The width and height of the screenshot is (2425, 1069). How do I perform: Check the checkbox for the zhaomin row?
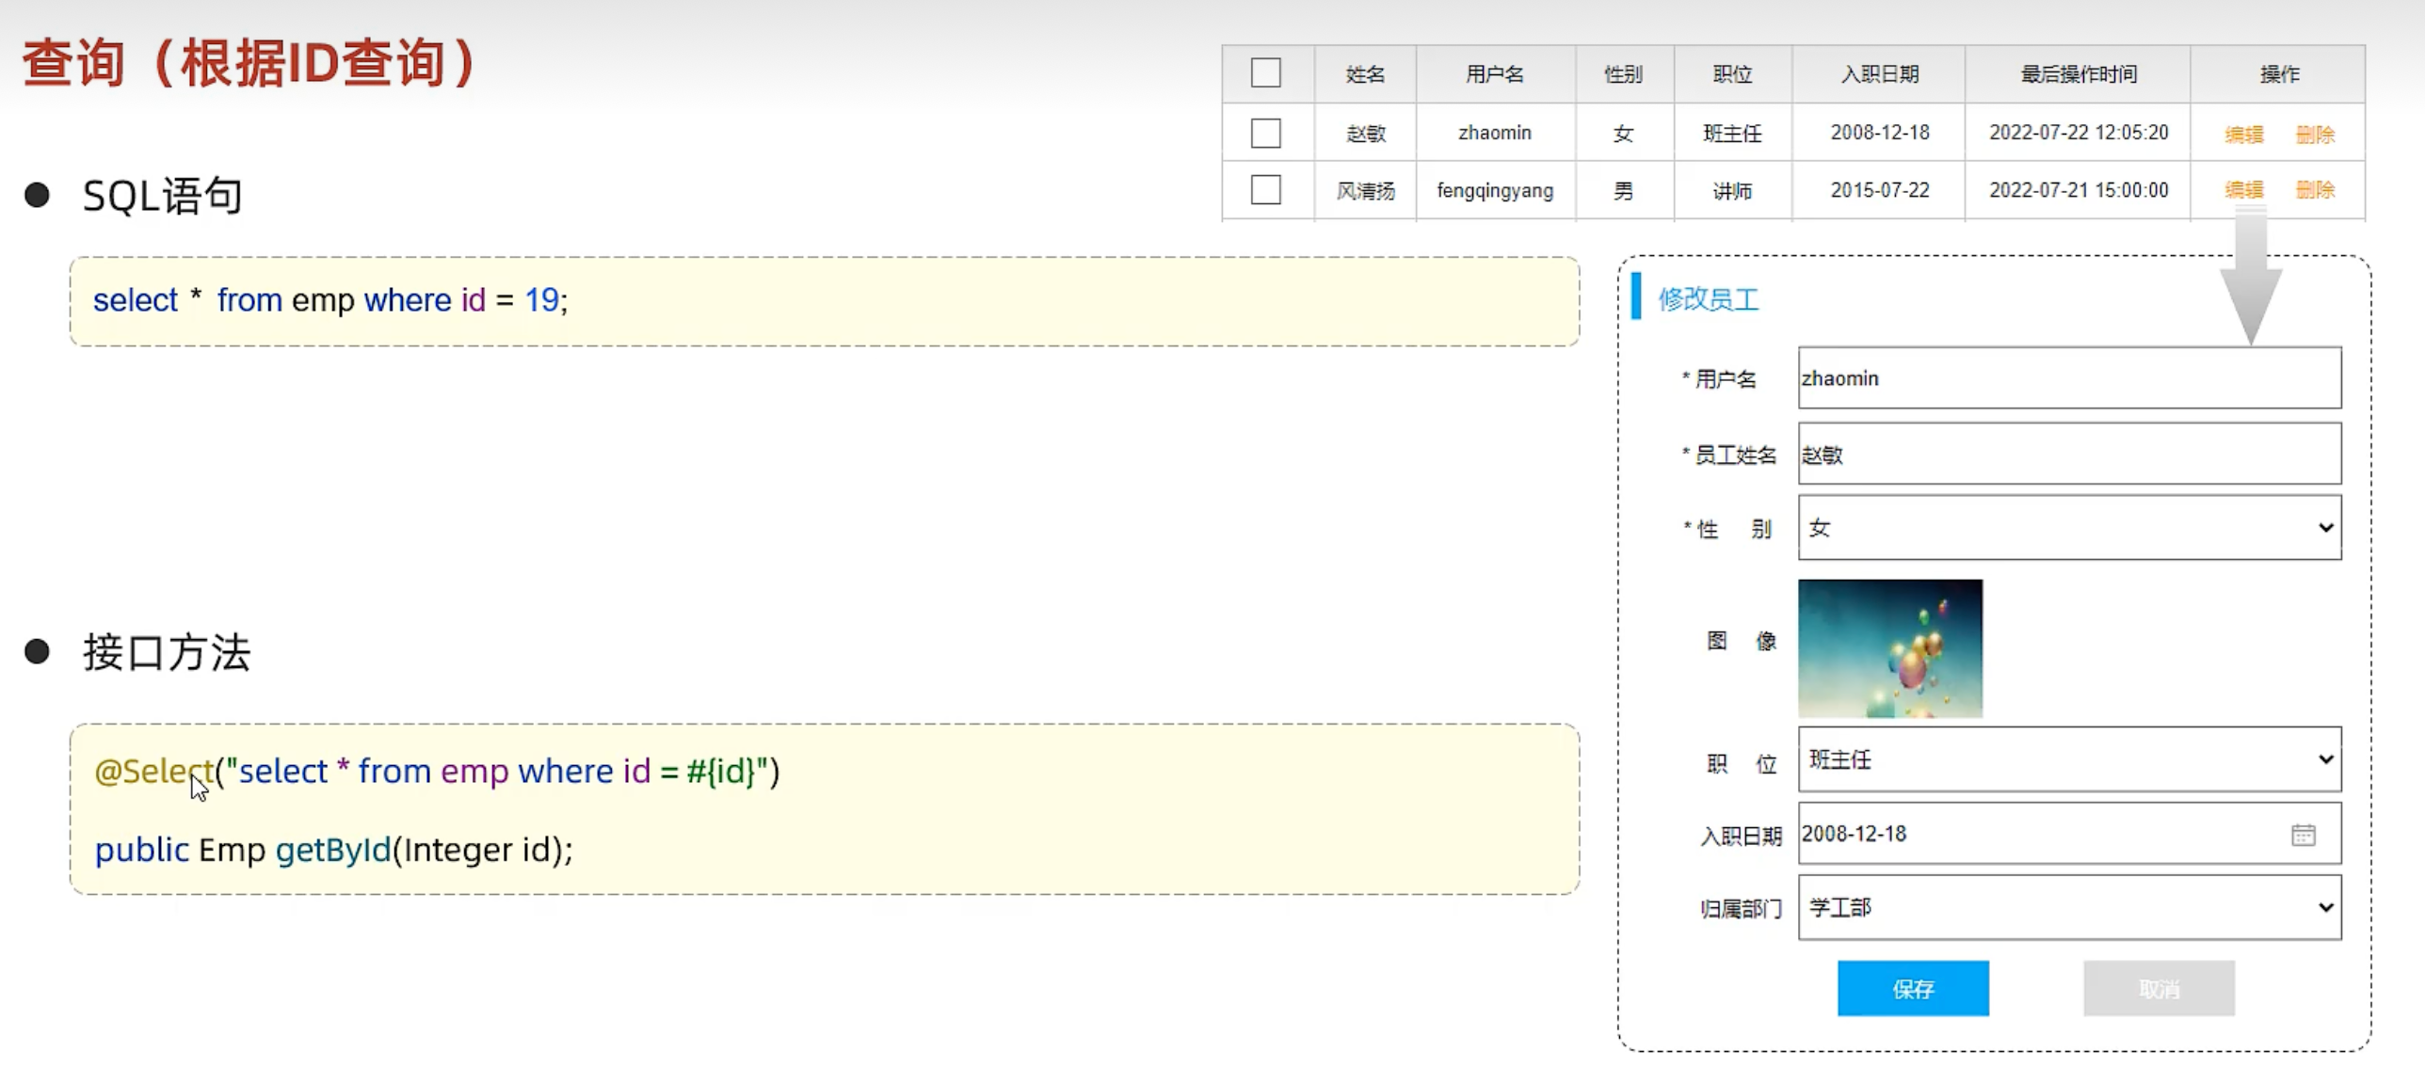click(x=1265, y=133)
